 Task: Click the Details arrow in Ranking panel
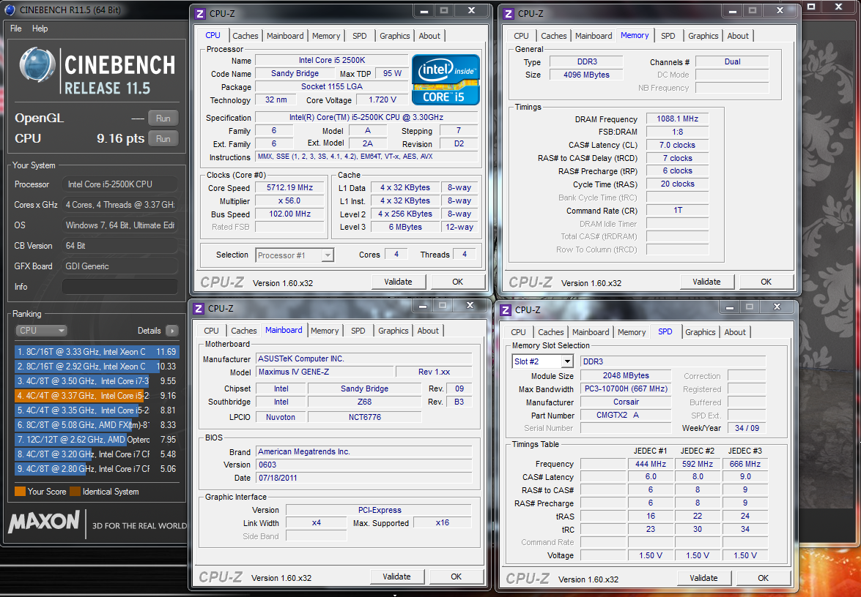pyautogui.click(x=172, y=331)
